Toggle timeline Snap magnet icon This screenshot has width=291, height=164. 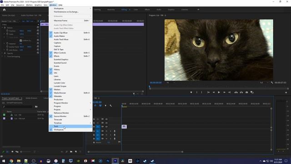click(x=95, y=106)
